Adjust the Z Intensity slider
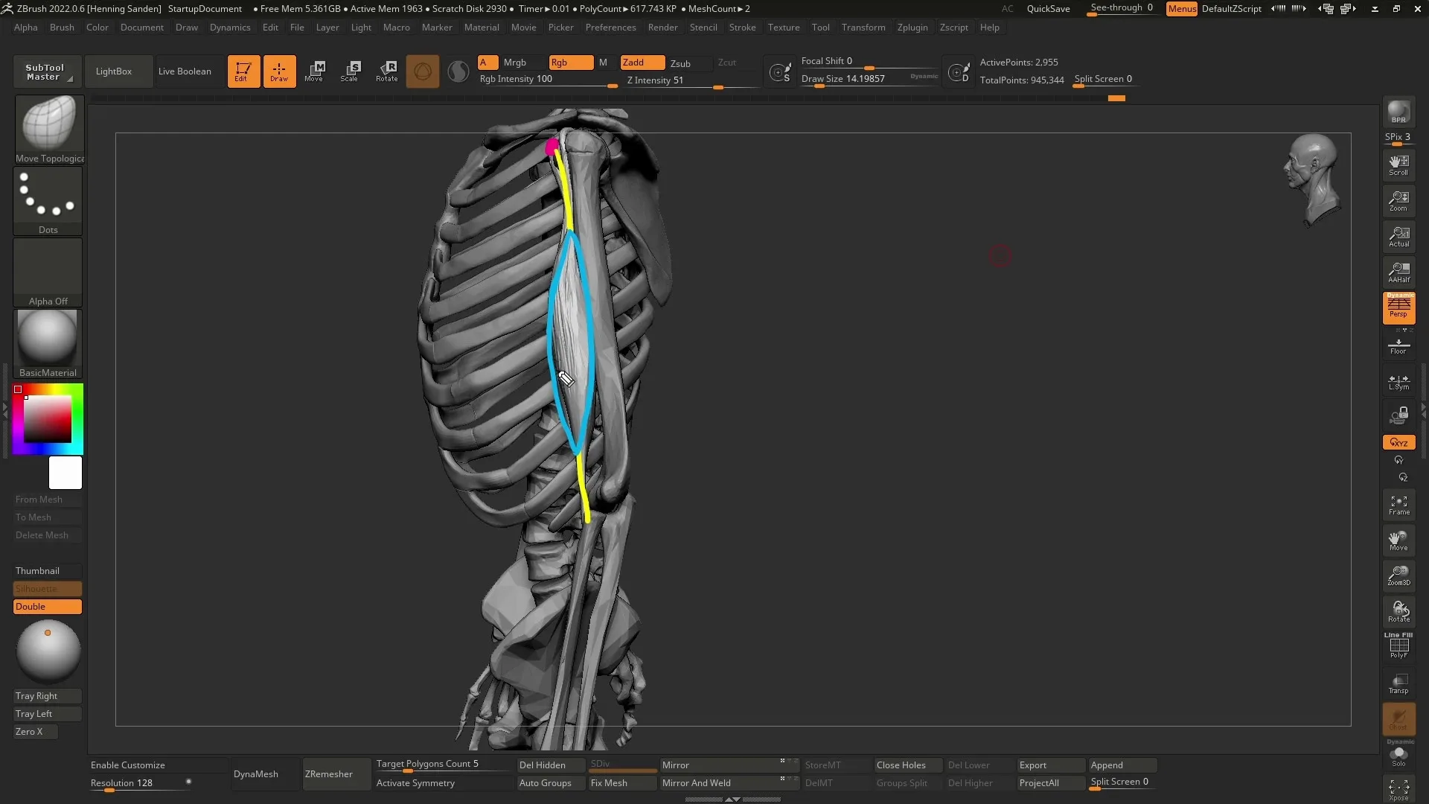The width and height of the screenshot is (1429, 804). (691, 81)
